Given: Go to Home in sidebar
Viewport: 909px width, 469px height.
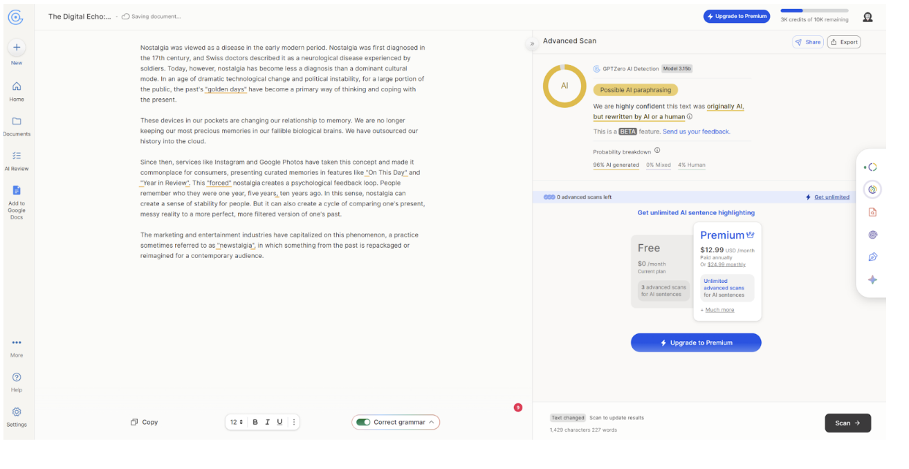Looking at the screenshot, I should tap(17, 91).
